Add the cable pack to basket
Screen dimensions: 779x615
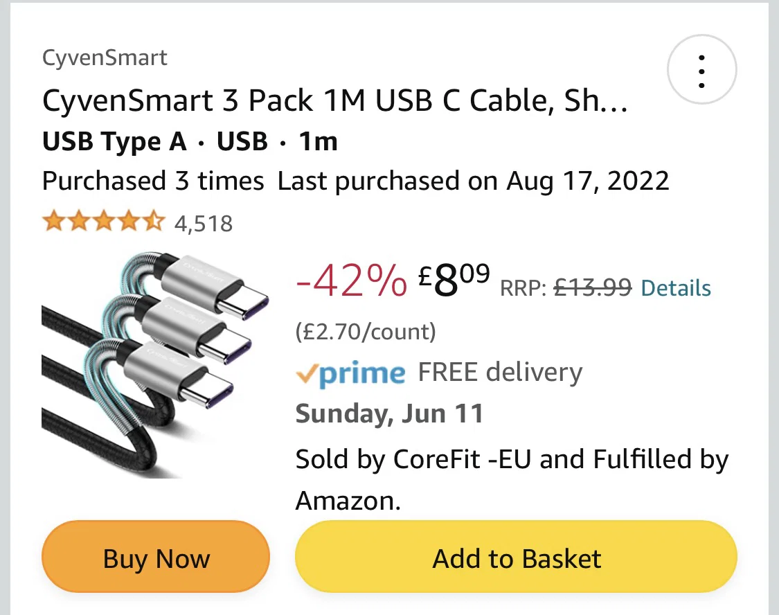pos(516,559)
